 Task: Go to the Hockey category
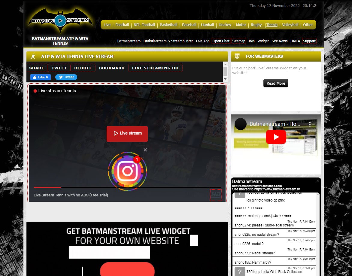pyautogui.click(x=225, y=25)
